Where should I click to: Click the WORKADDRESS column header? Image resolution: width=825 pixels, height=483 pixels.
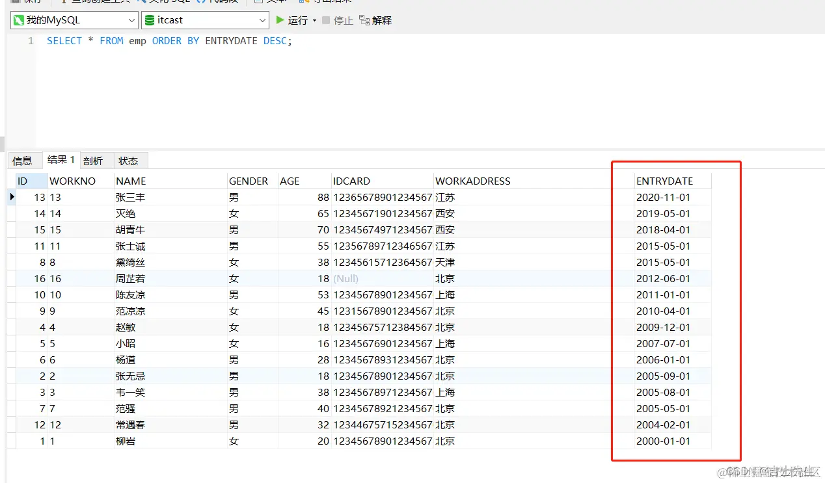(534, 181)
